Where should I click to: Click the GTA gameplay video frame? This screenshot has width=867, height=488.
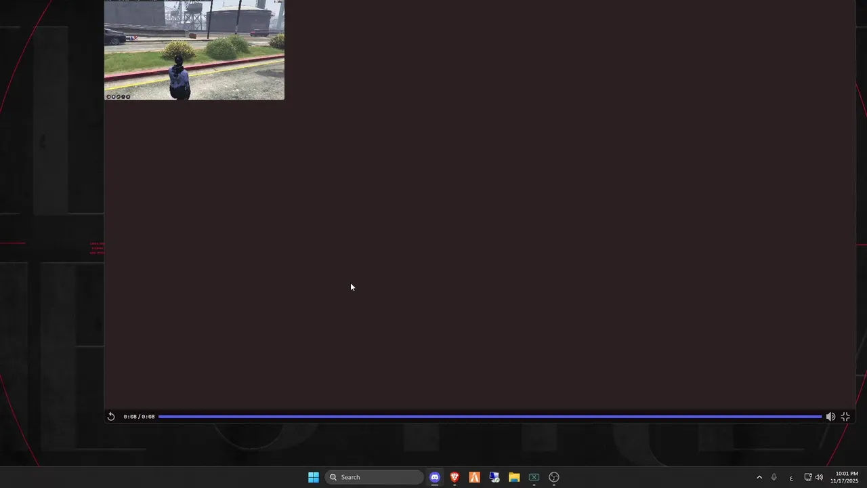click(194, 50)
